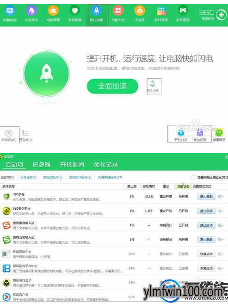Click the 全面加速 button

coord(112,86)
